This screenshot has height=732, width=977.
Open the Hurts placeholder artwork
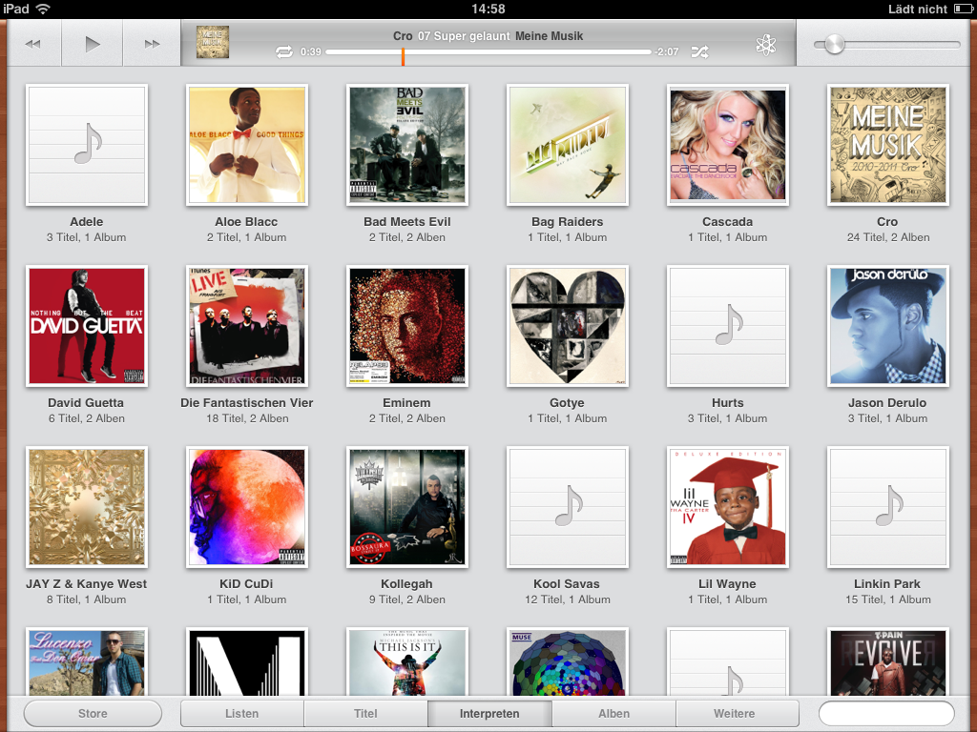pos(728,326)
